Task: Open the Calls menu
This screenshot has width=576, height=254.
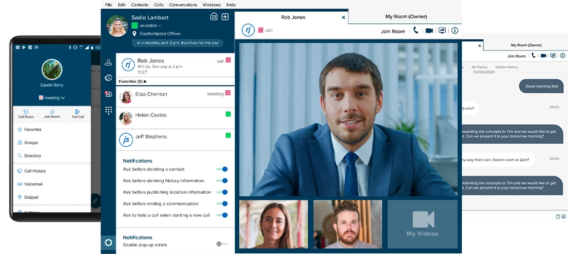Action: pos(159,5)
